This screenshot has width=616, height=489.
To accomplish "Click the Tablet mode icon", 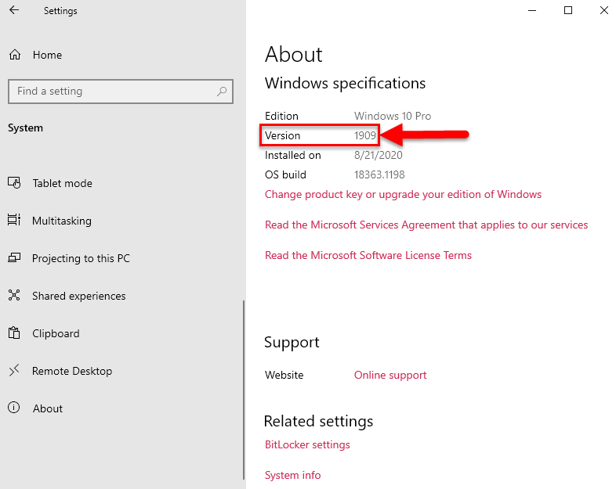I will [x=14, y=183].
